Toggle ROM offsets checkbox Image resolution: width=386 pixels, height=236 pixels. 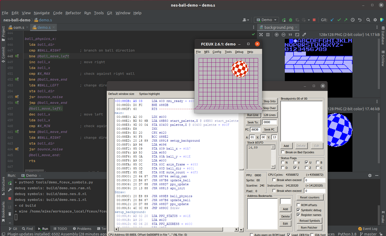click(298, 205)
